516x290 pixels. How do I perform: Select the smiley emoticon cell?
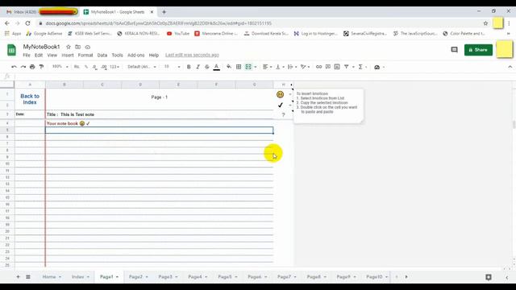point(283,94)
